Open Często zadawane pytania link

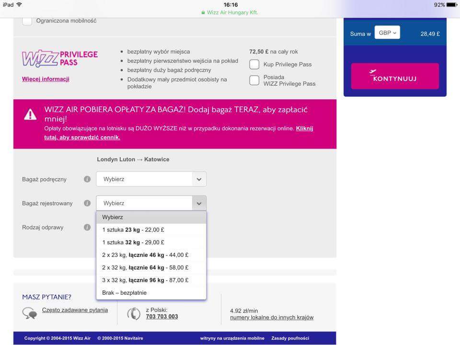coord(75,310)
